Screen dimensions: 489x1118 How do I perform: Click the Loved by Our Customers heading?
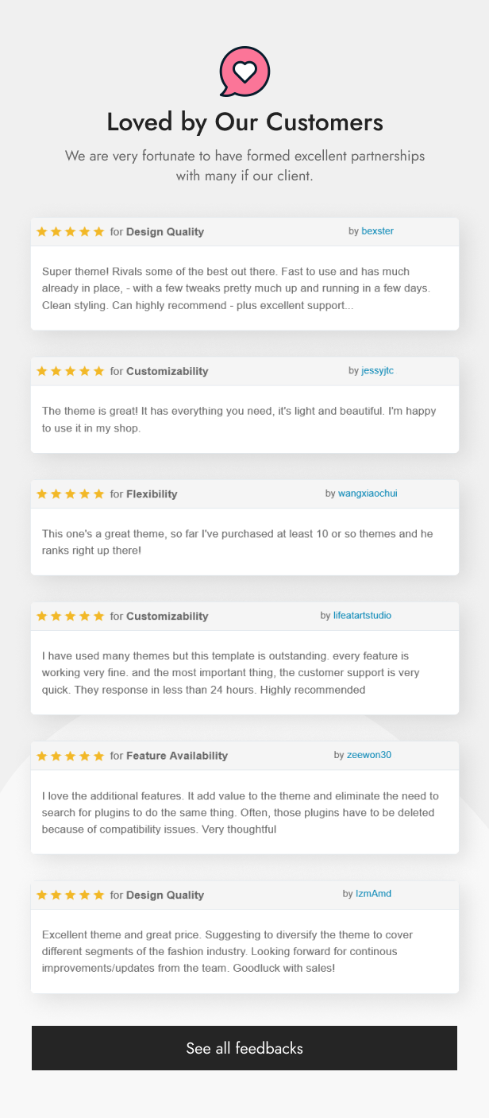click(244, 122)
